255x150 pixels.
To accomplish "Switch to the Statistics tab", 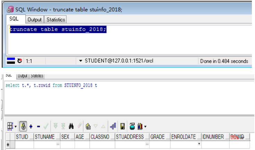I will (x=56, y=19).
